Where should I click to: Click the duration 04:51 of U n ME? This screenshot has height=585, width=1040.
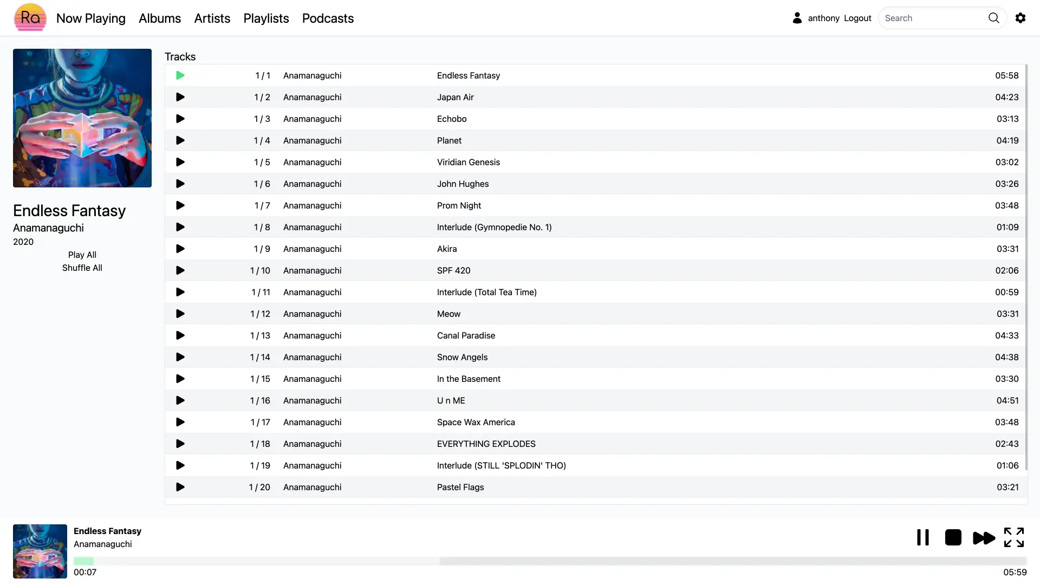(x=1007, y=400)
